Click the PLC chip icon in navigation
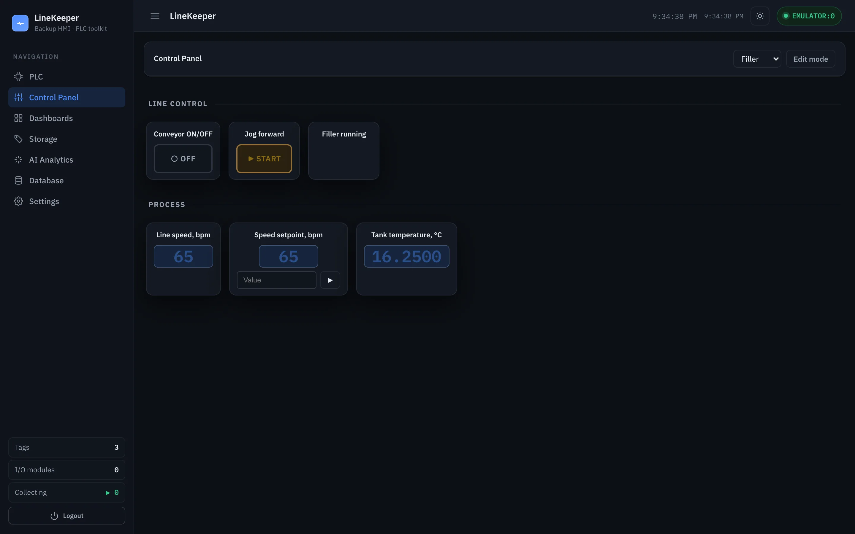Image resolution: width=855 pixels, height=534 pixels. point(18,77)
